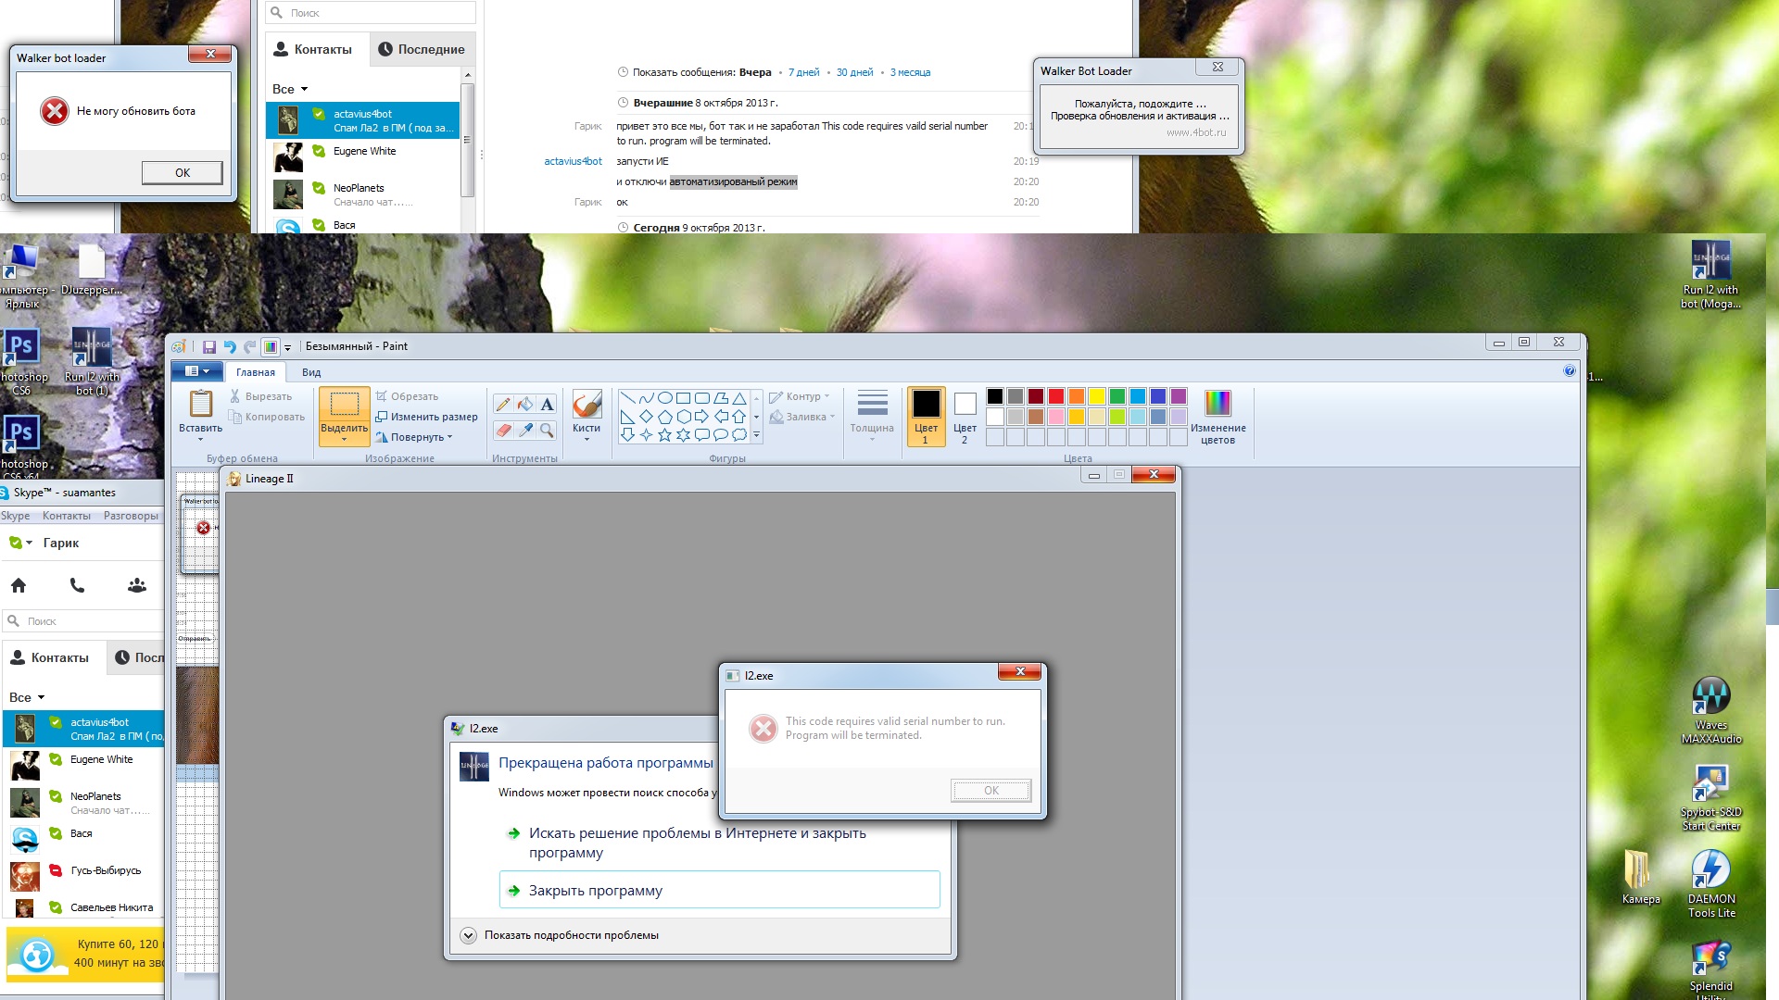This screenshot has width=1779, height=1000.
Task: Open the Paint file menu button
Action: 197,371
